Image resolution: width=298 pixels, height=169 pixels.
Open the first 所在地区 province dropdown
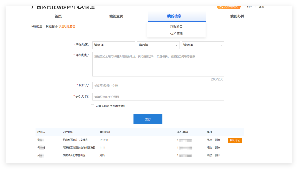(x=113, y=45)
